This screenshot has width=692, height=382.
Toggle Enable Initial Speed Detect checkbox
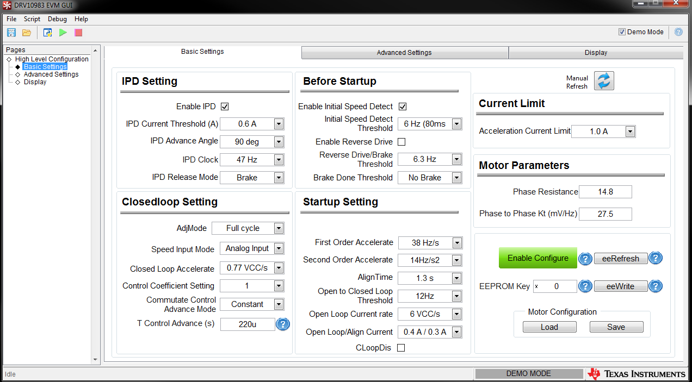pos(403,107)
